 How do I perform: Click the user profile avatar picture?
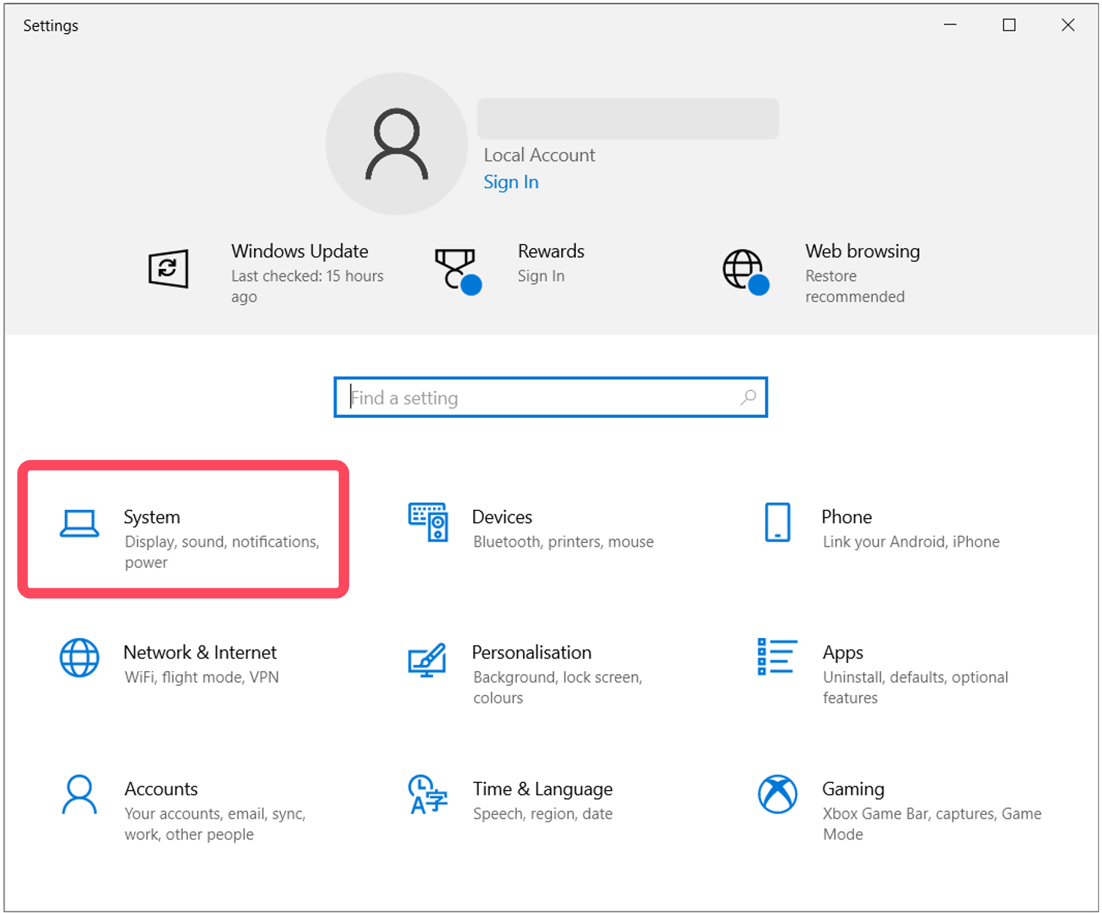(x=397, y=144)
